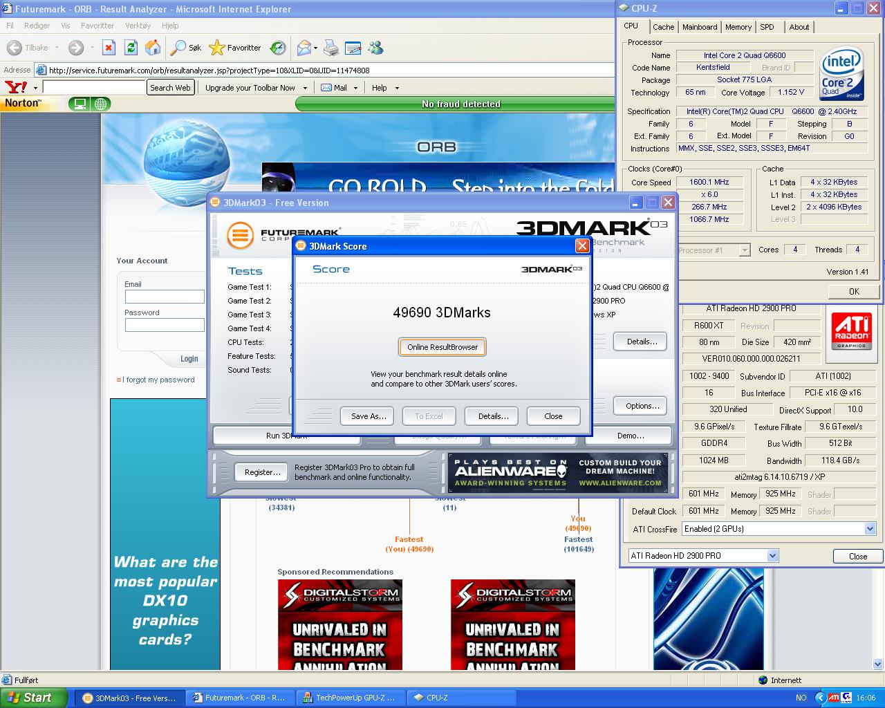Image resolution: width=885 pixels, height=708 pixels.
Task: Expand ATI CrossFire Enabled (2 GPUs) dropdown
Action: [x=870, y=529]
